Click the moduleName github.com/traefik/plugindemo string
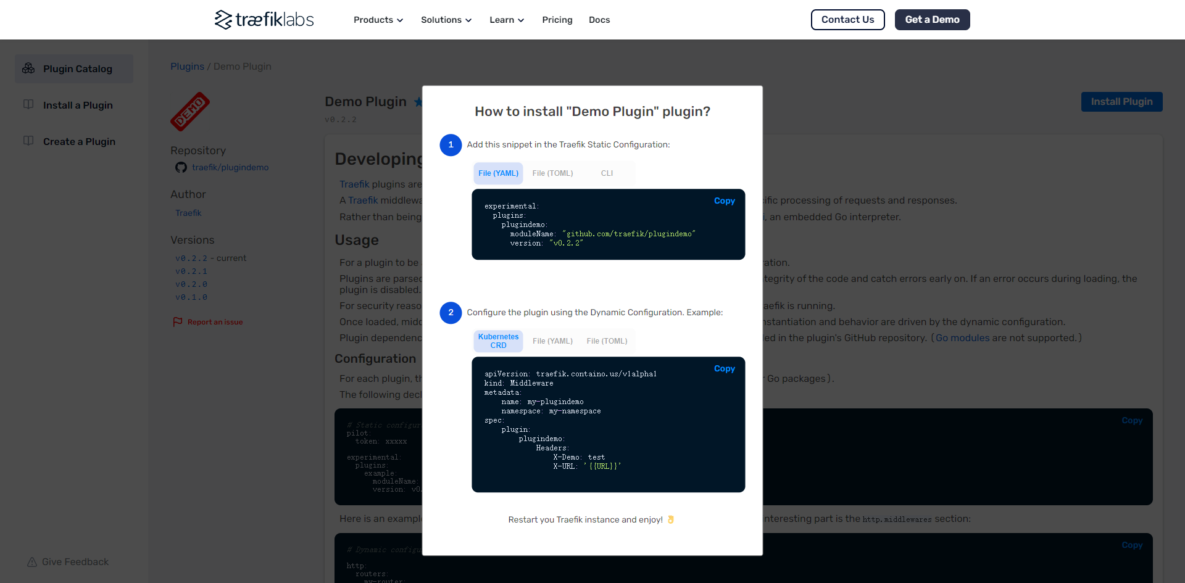This screenshot has height=583, width=1185. [629, 234]
